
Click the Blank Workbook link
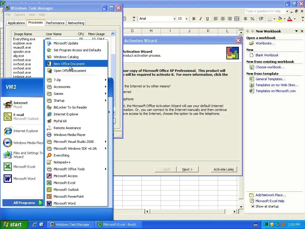coord(267,55)
